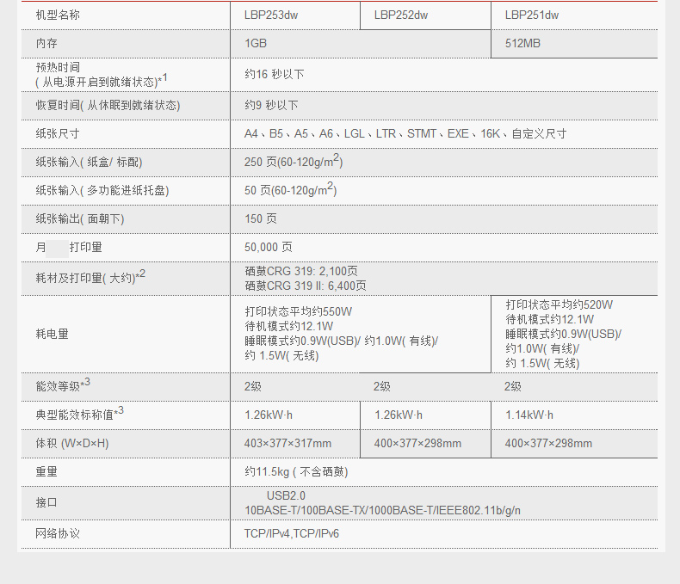Select the 打印状态平均约520W text
The width and height of the screenshot is (680, 584).
click(x=559, y=304)
